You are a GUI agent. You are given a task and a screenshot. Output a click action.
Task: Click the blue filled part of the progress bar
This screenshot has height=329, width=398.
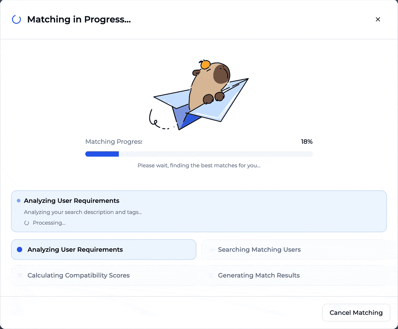pos(102,154)
